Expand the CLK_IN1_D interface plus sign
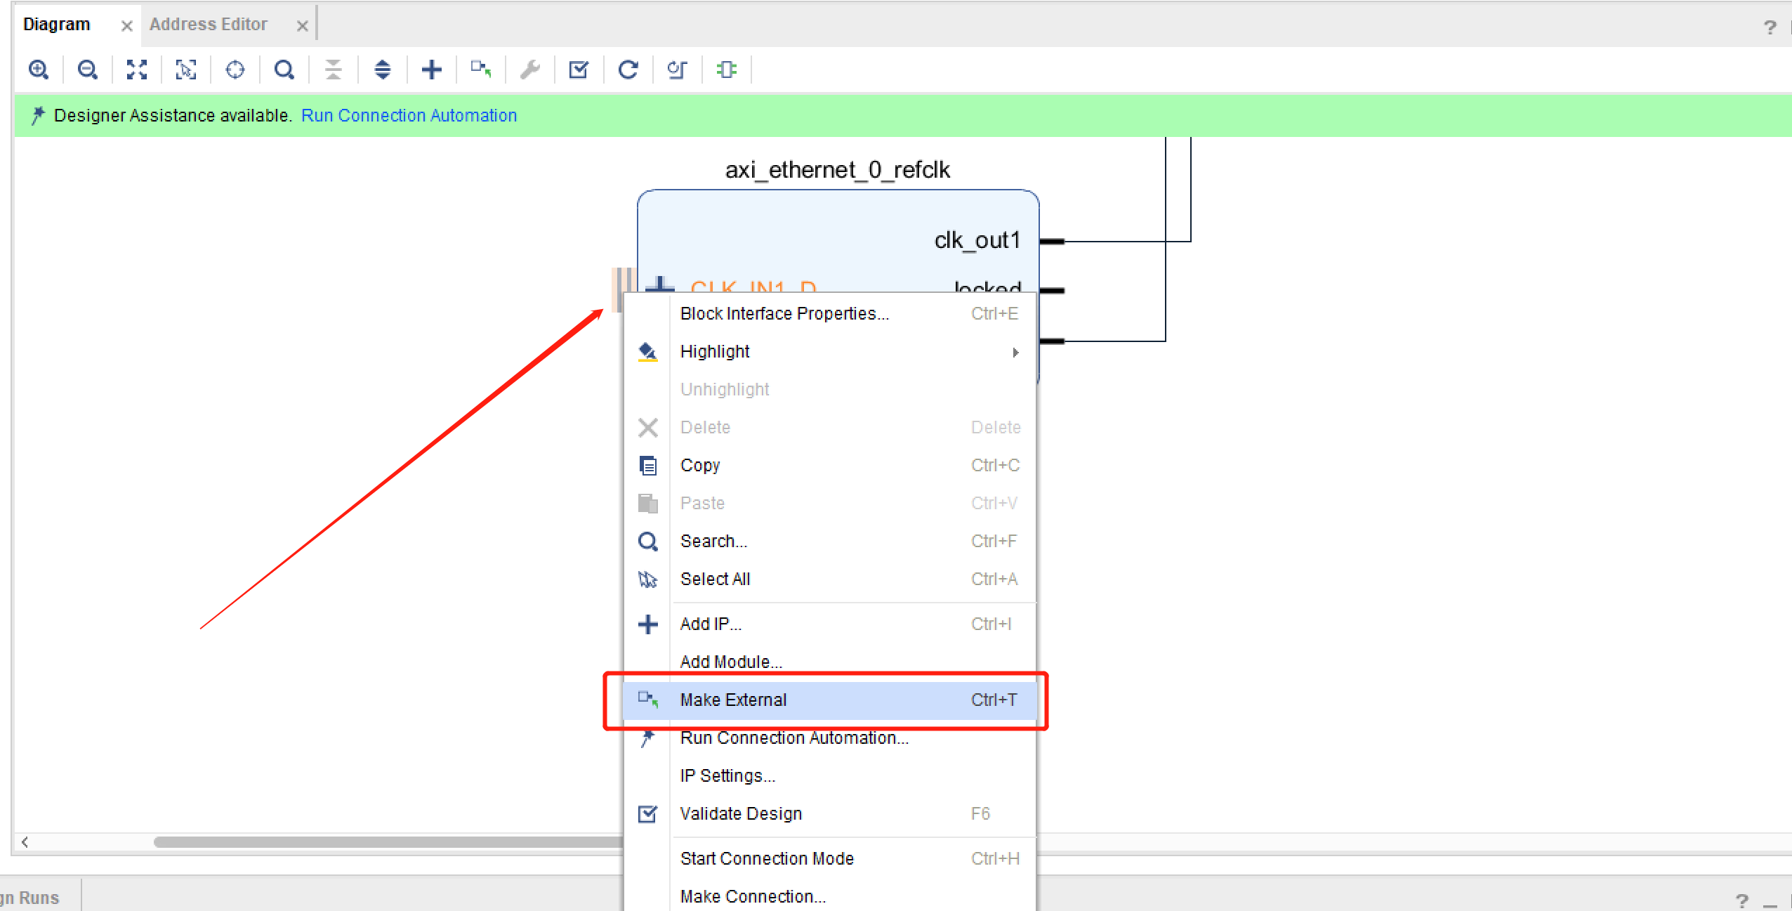The height and width of the screenshot is (911, 1792). click(x=659, y=284)
